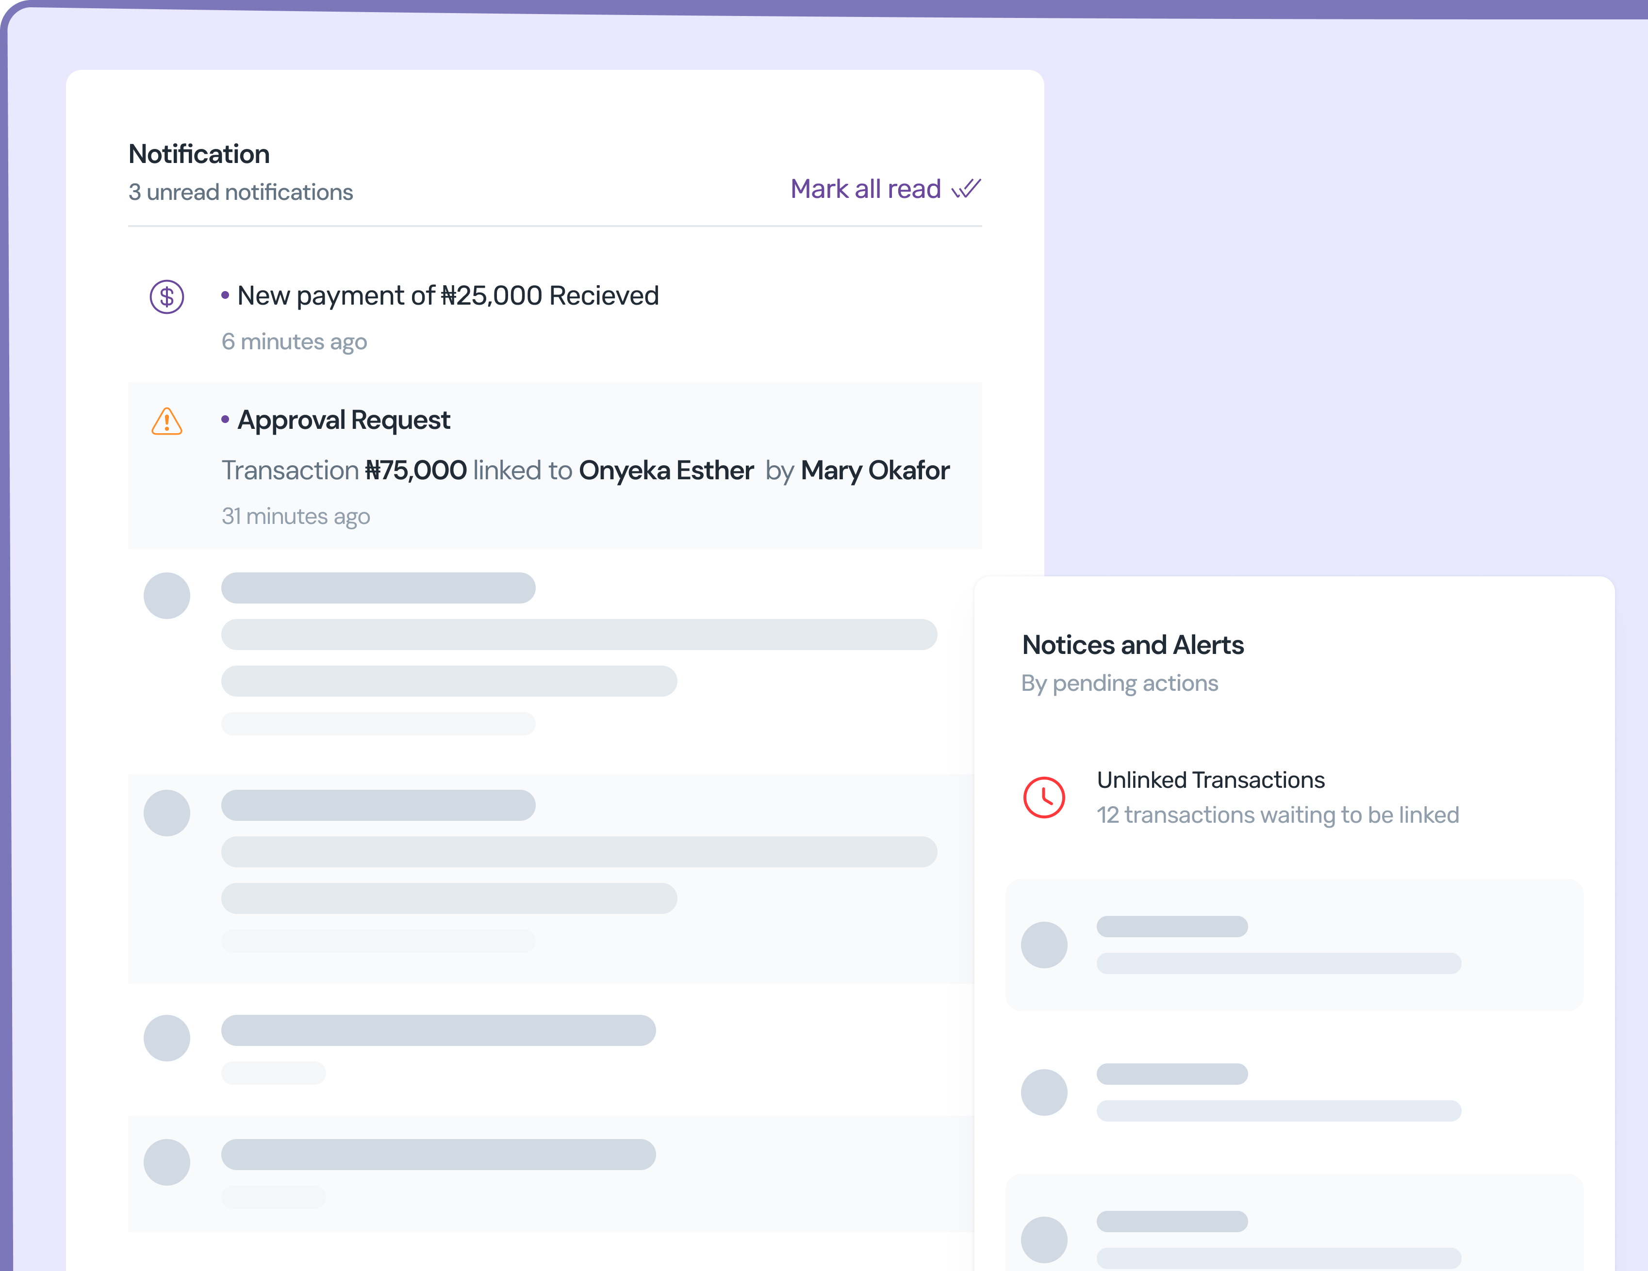Click the dollar payment notification icon
This screenshot has width=1648, height=1271.
click(x=167, y=297)
